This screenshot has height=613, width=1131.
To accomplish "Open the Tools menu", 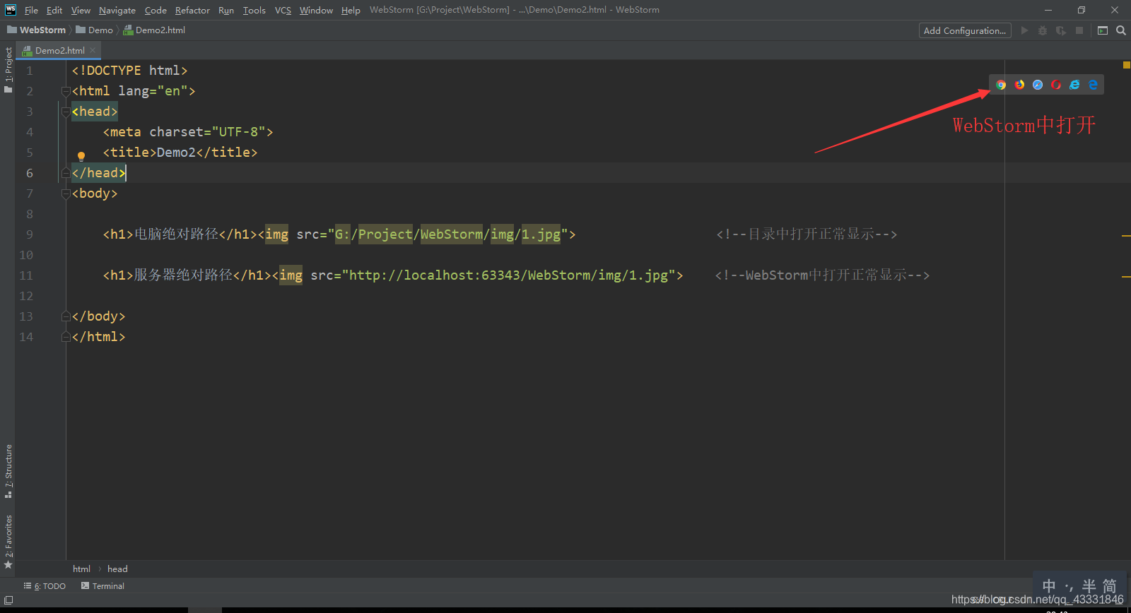I will tap(254, 10).
